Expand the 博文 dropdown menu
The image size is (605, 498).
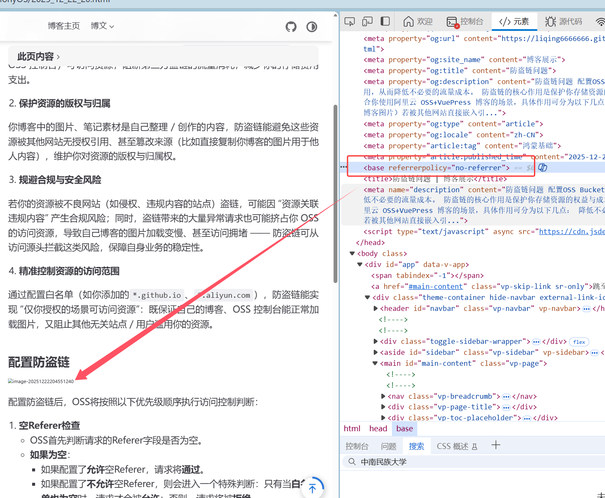tap(102, 26)
